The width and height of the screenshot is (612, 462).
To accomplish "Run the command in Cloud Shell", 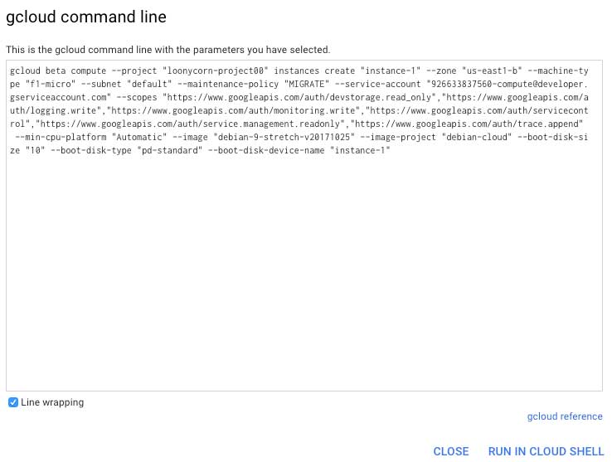I will point(546,451).
